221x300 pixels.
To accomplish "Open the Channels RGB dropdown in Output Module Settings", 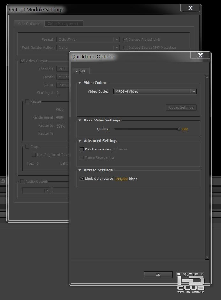I will [x=63, y=69].
